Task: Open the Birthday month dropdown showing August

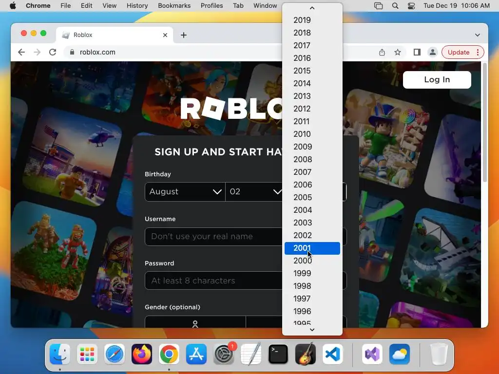Action: tap(185, 192)
